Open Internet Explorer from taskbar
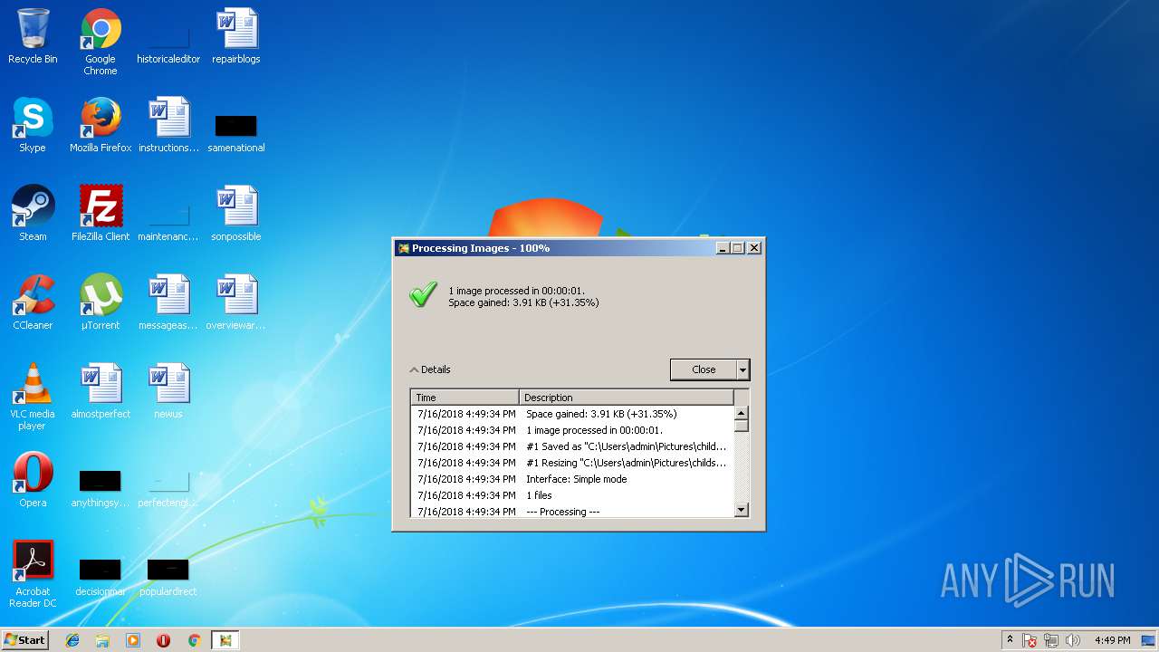This screenshot has width=1159, height=652. tap(72, 640)
